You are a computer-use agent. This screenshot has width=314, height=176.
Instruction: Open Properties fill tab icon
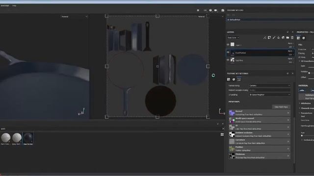point(298,38)
